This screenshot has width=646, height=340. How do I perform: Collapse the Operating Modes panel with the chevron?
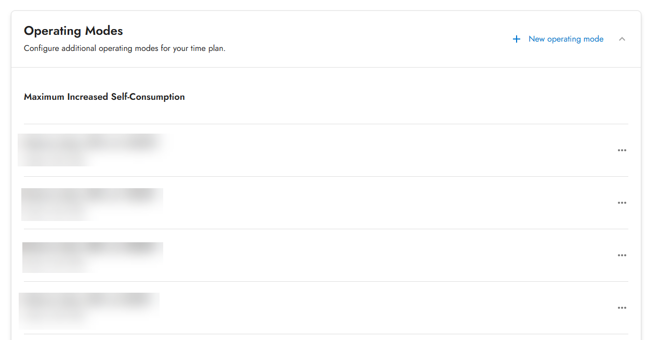point(622,39)
